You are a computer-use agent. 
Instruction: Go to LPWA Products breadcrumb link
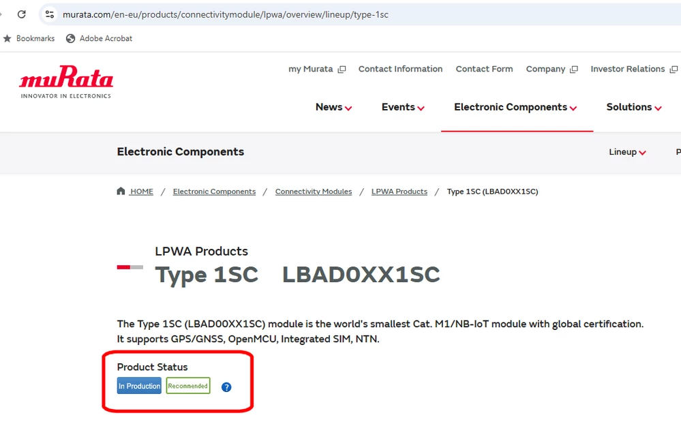pos(399,192)
